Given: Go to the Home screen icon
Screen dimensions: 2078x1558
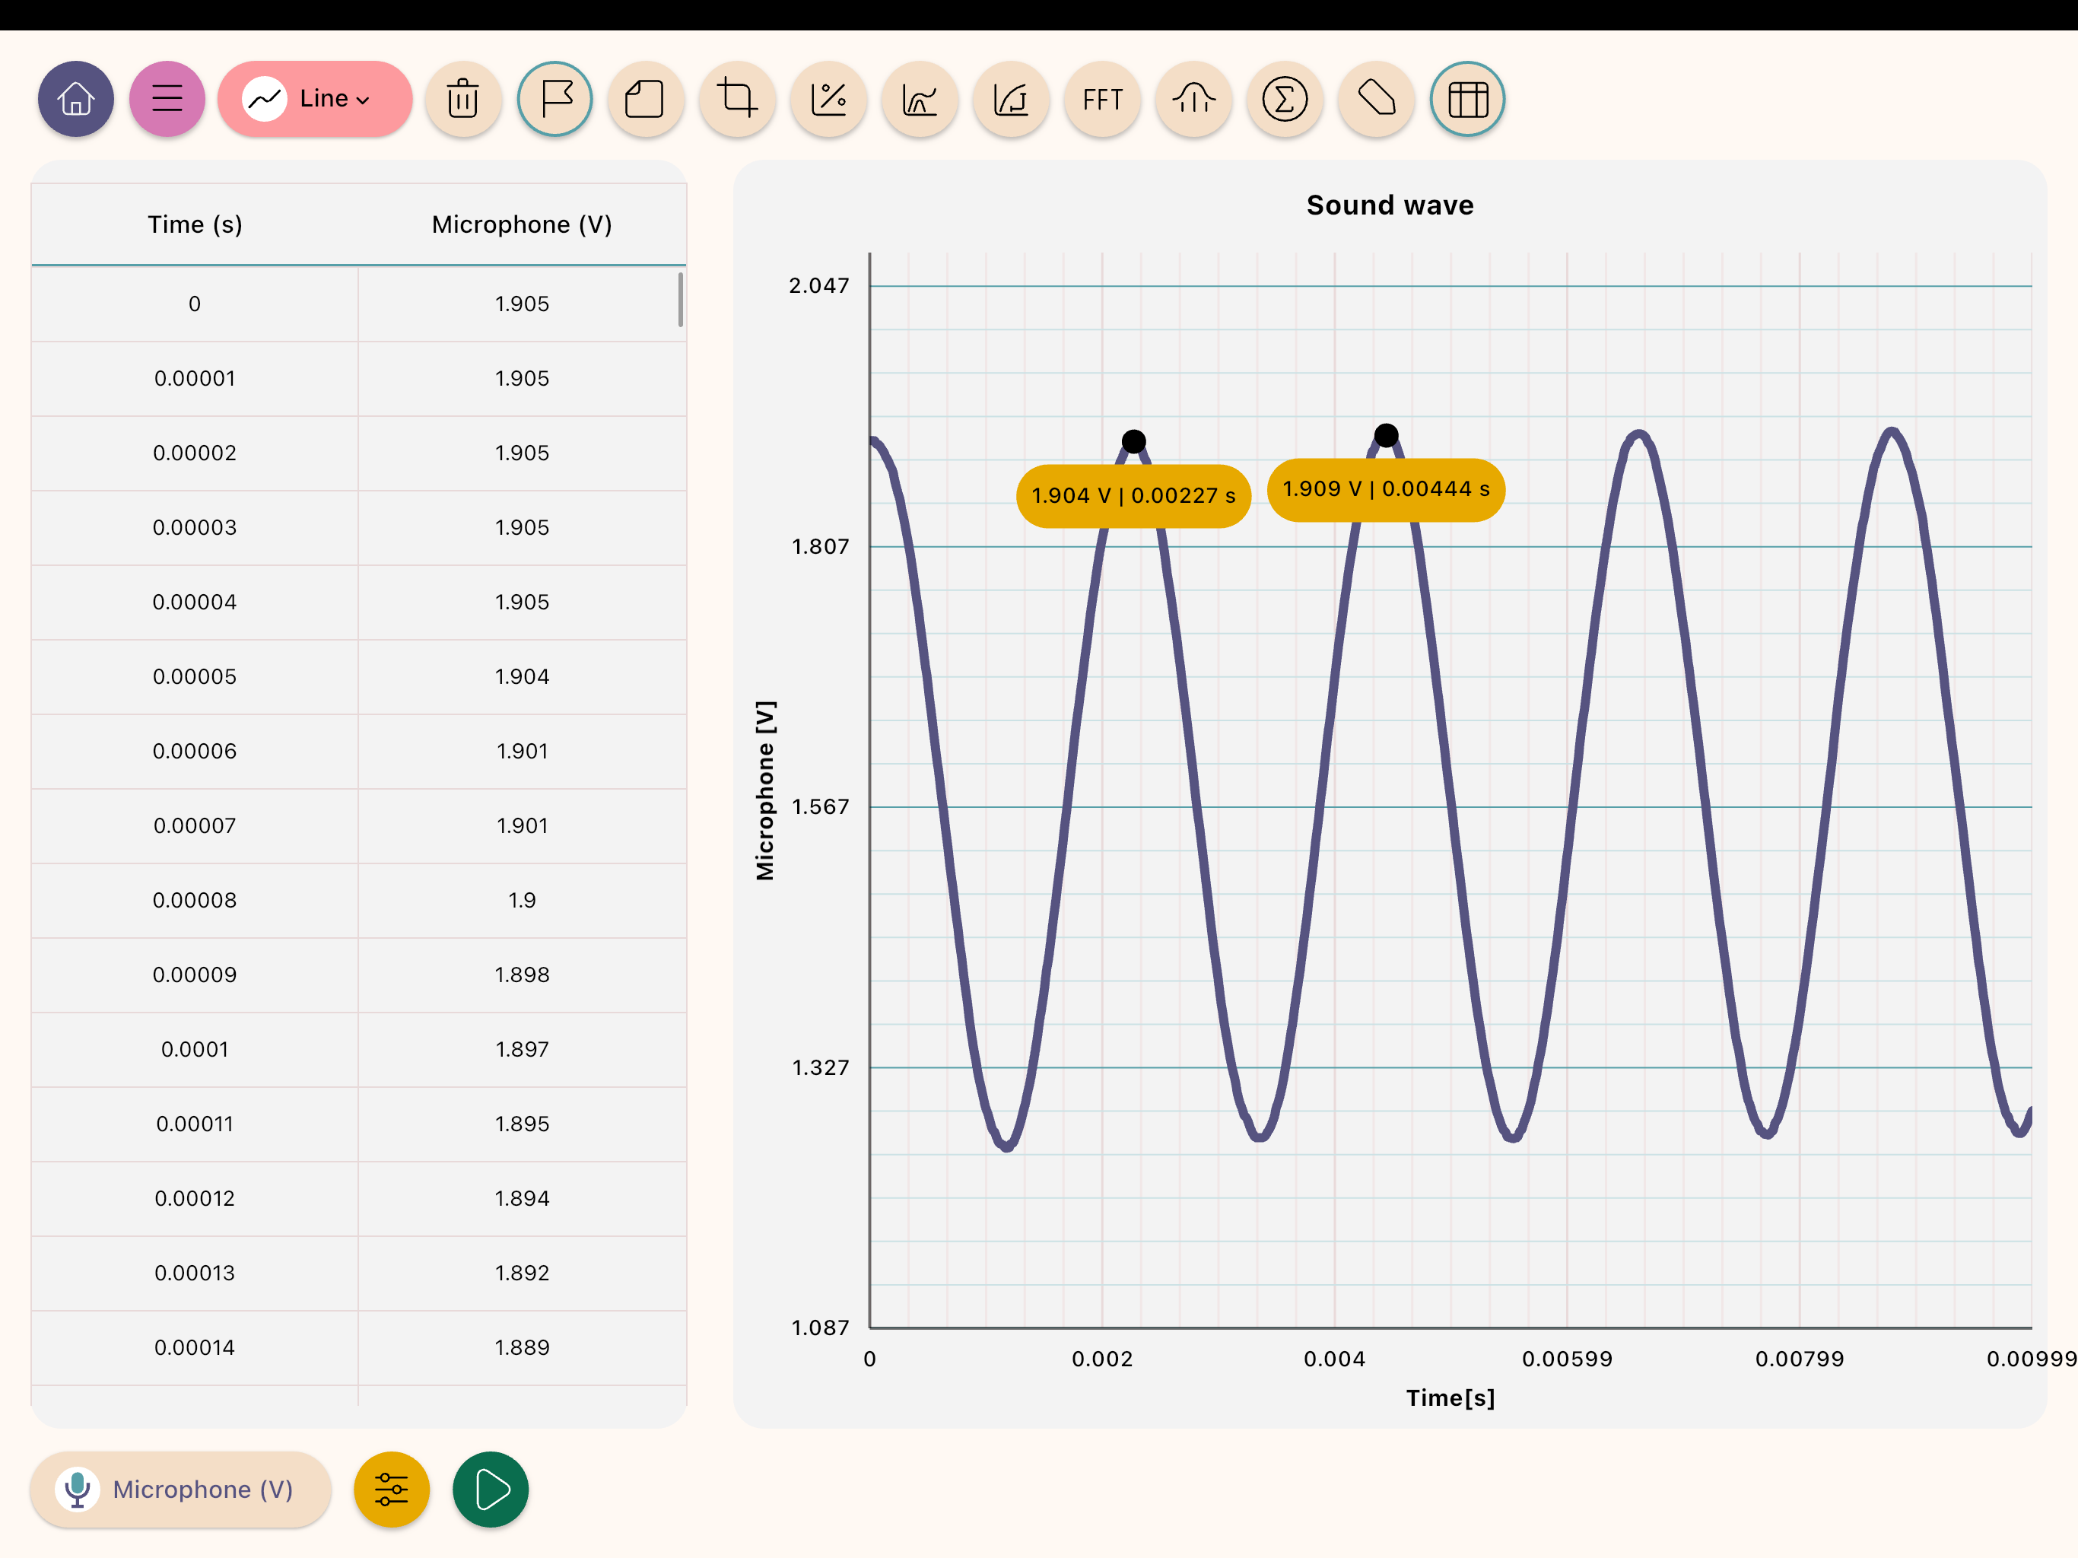Looking at the screenshot, I should tap(76, 99).
